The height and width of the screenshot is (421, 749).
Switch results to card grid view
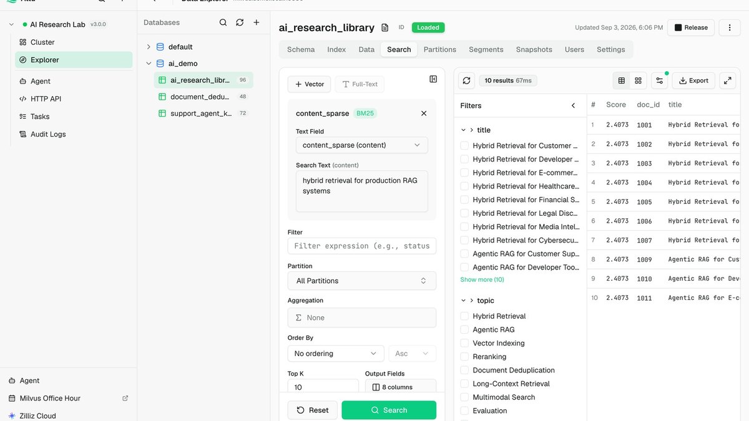click(x=638, y=80)
